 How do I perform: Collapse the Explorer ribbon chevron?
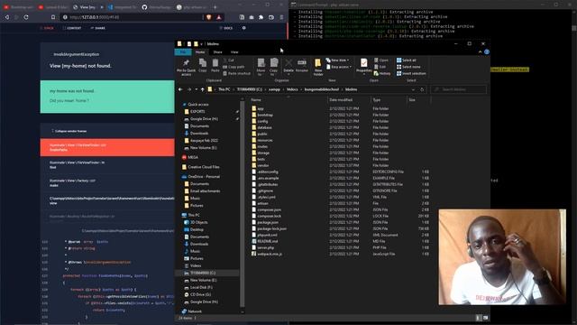click(x=480, y=52)
